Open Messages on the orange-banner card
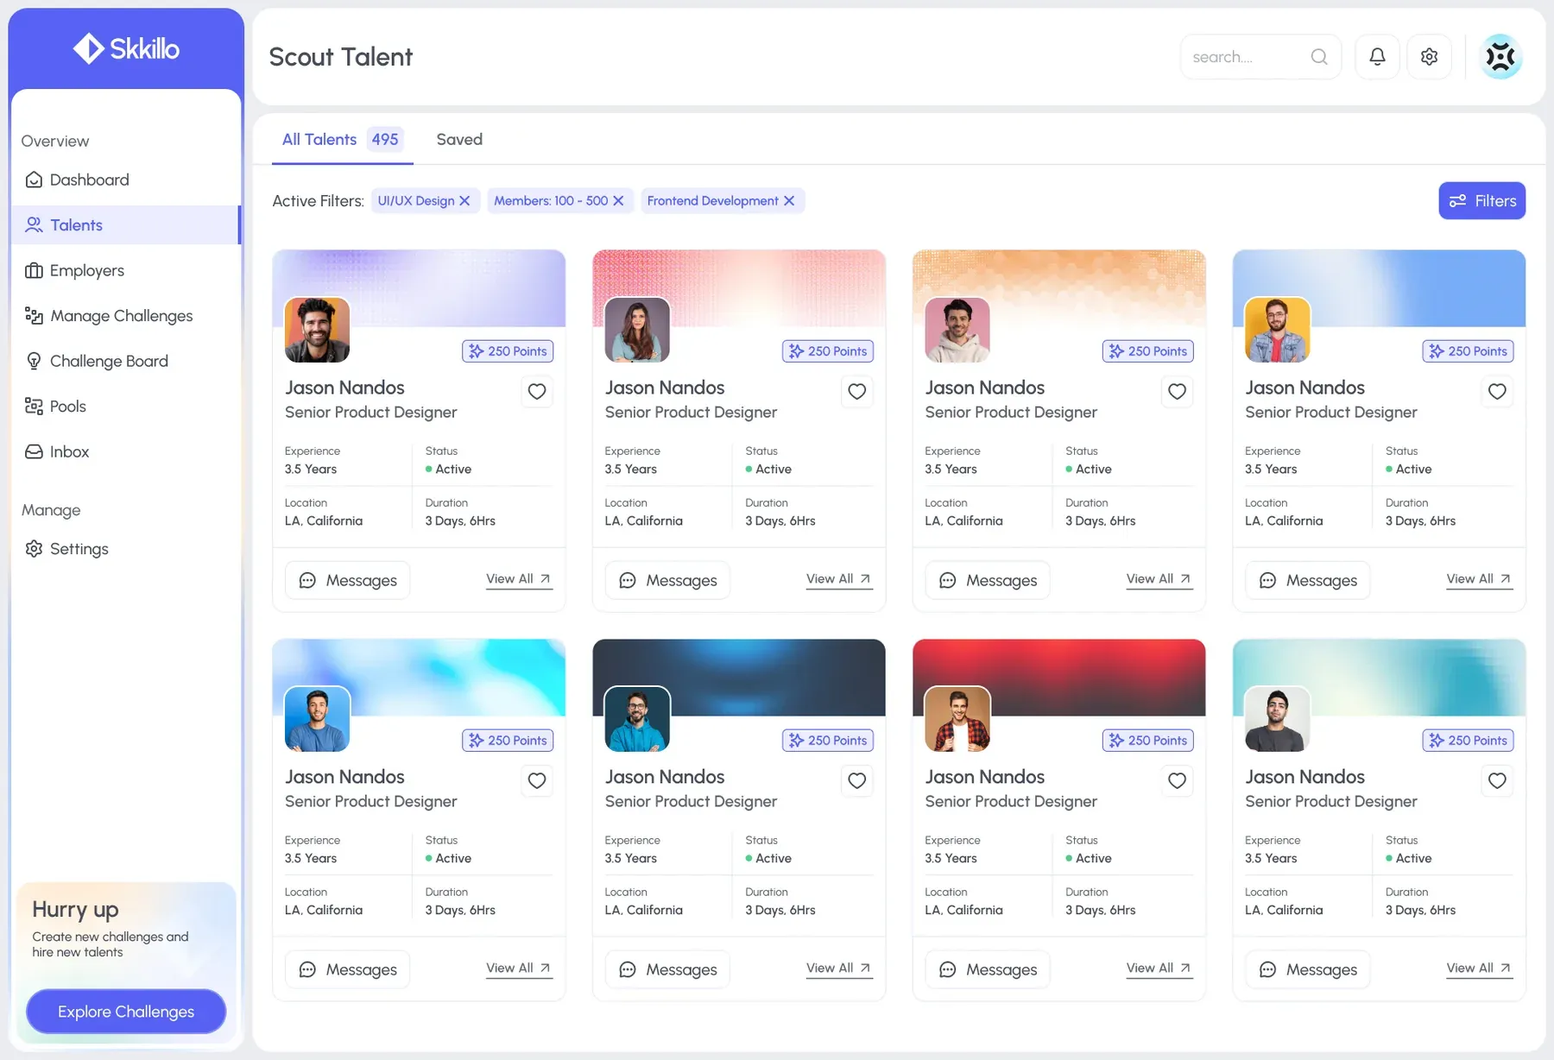This screenshot has height=1060, width=1554. (988, 580)
